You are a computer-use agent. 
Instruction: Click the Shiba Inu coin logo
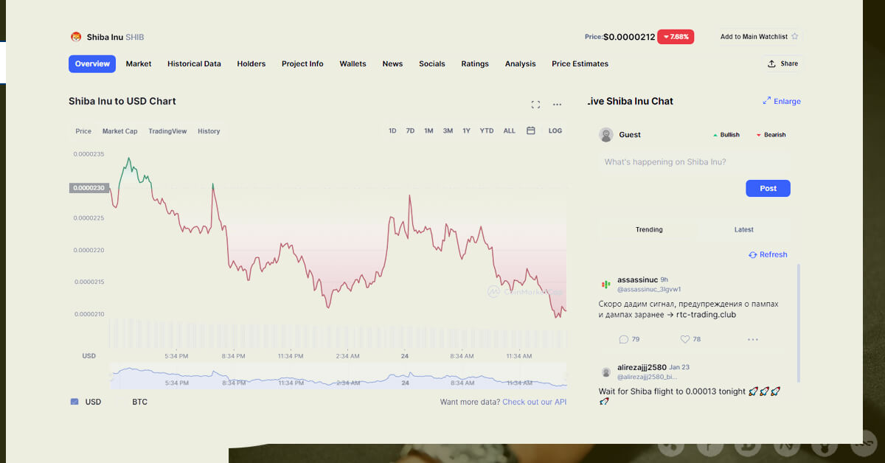(x=75, y=37)
